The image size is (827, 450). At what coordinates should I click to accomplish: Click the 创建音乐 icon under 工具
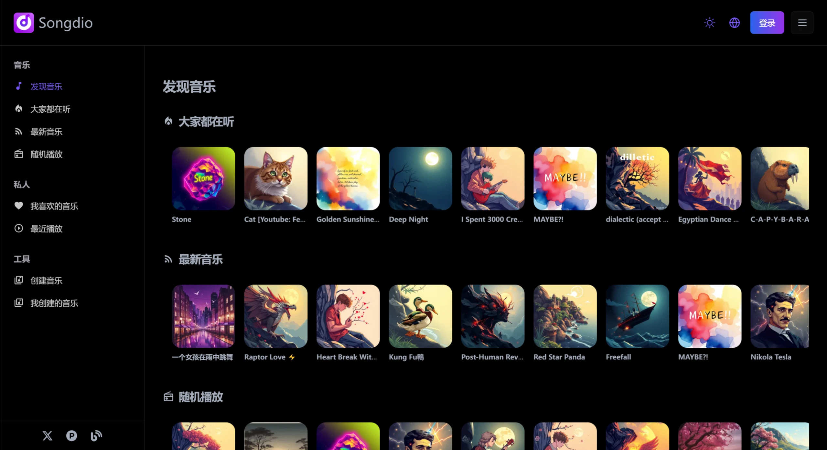tap(18, 280)
